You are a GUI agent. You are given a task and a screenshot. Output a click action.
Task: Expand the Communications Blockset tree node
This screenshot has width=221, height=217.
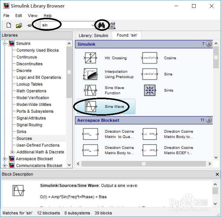[5, 165]
